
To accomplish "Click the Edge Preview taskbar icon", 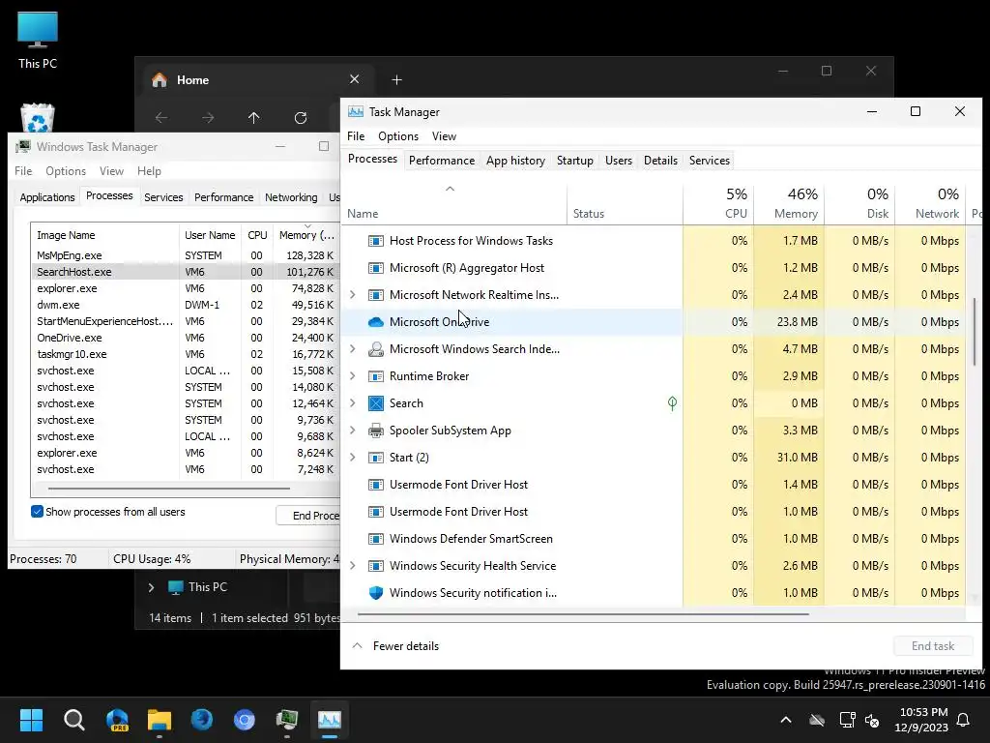I will [117, 720].
